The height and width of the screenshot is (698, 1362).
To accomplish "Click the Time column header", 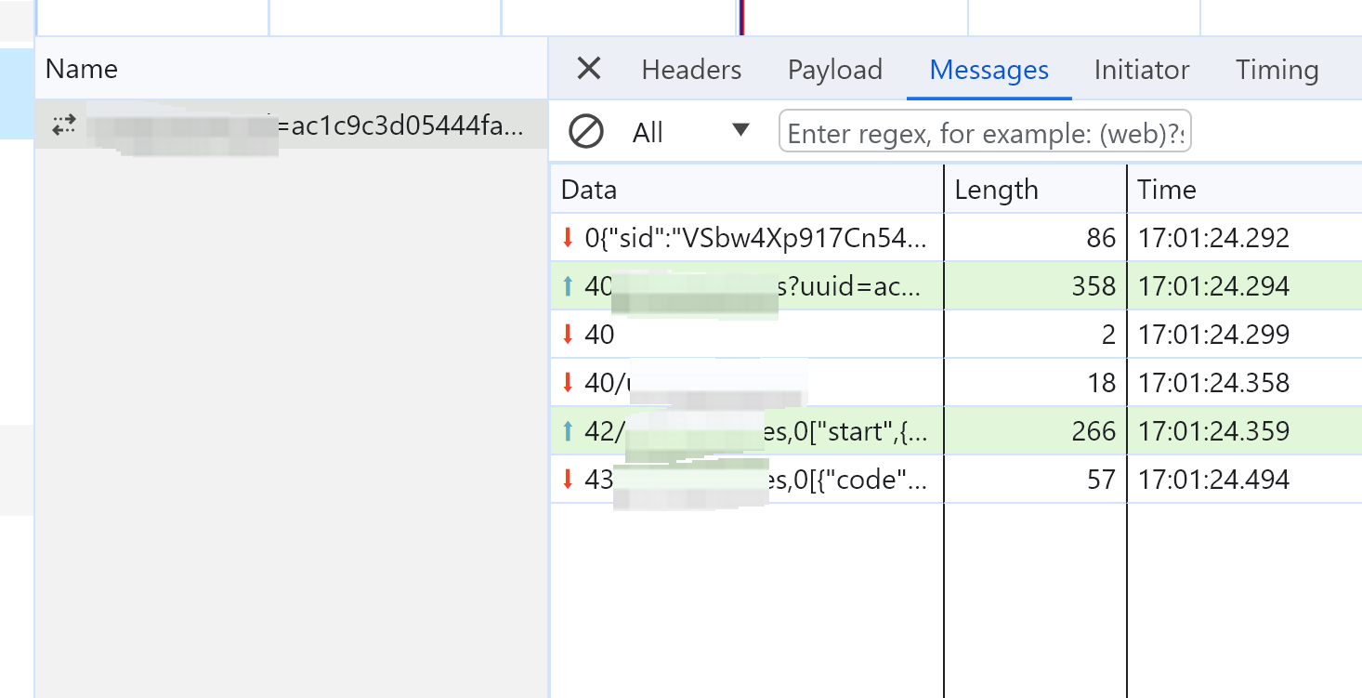I will [1245, 190].
